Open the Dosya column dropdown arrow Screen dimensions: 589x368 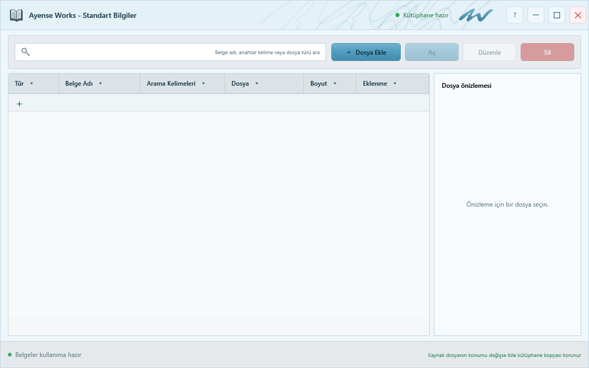(257, 84)
